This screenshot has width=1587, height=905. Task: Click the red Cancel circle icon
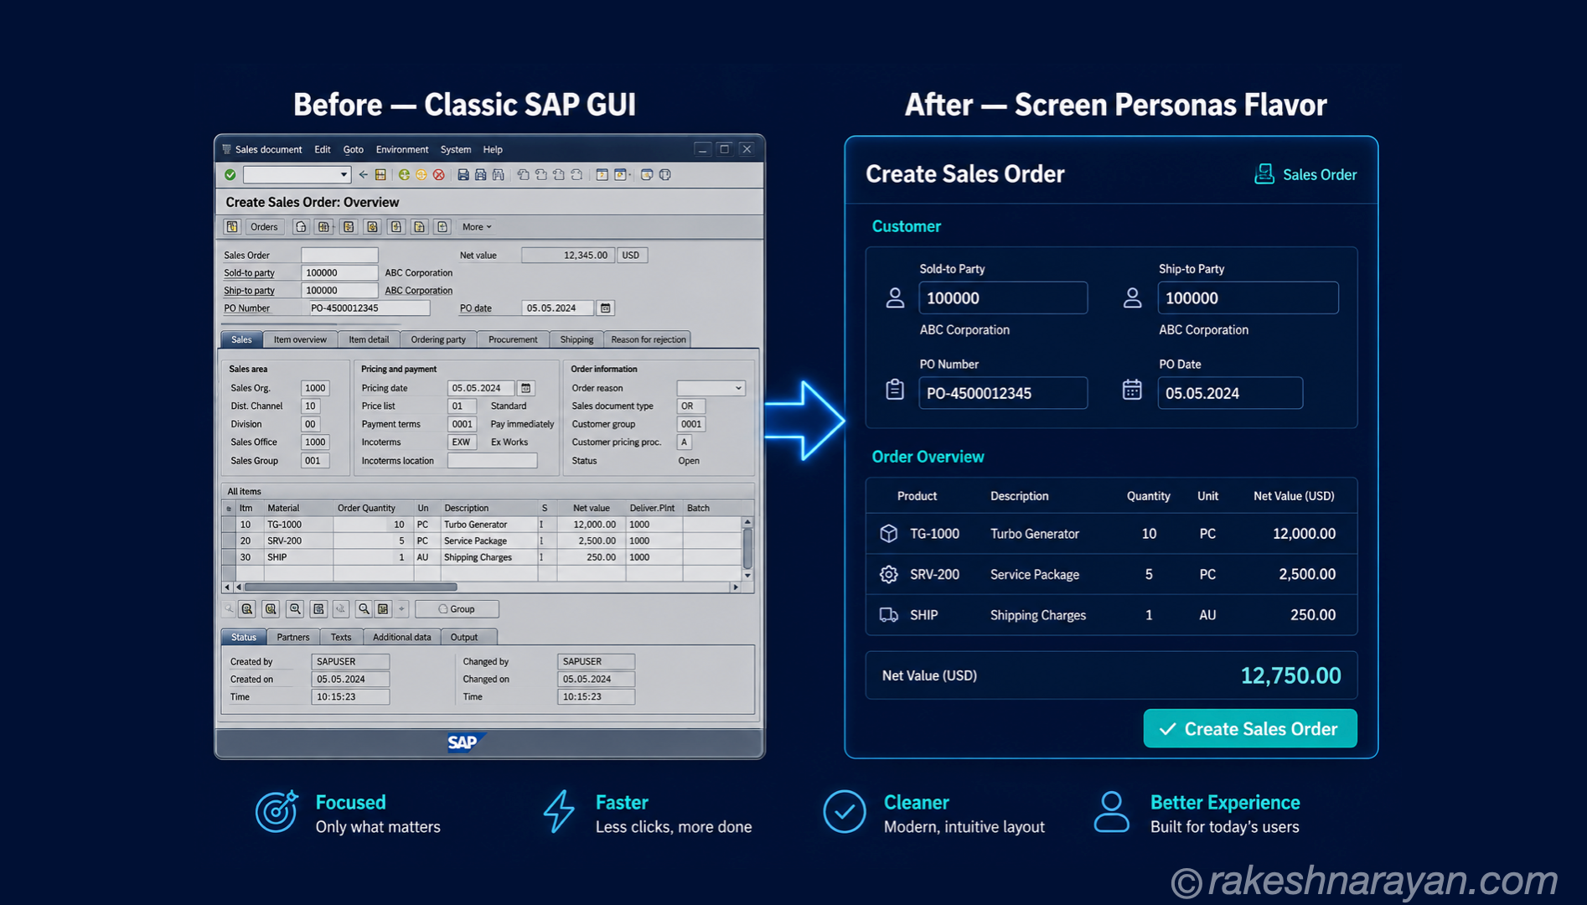point(438,174)
